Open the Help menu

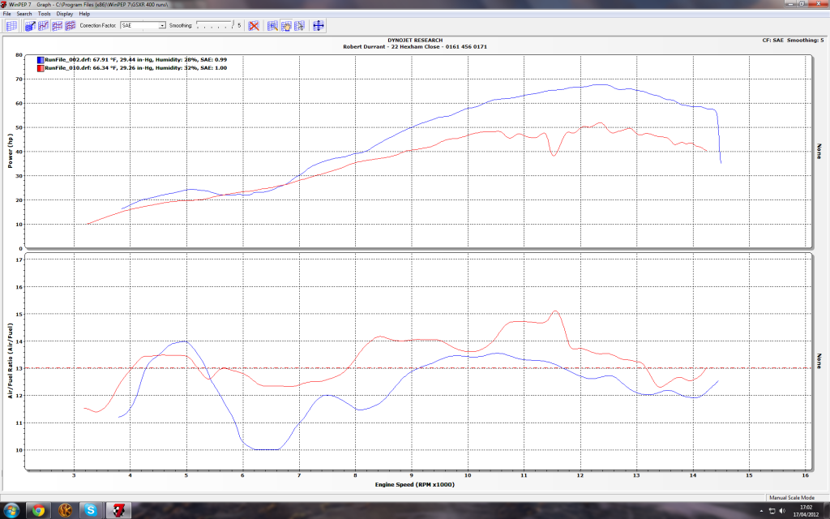coord(84,14)
